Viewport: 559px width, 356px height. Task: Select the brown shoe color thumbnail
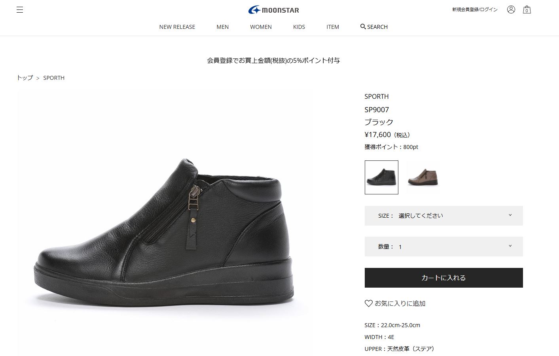[x=423, y=177]
